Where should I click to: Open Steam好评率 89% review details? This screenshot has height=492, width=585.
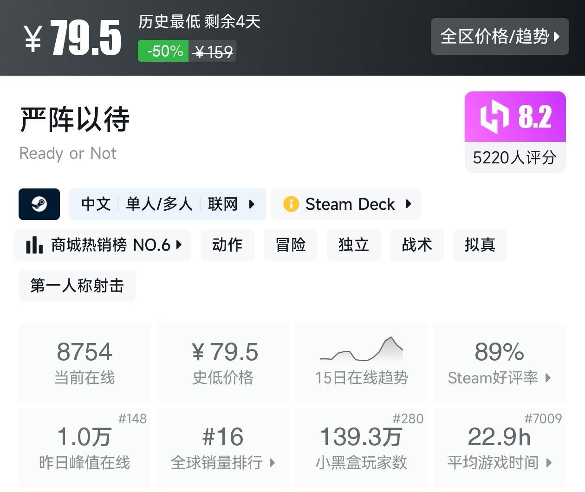point(500,363)
